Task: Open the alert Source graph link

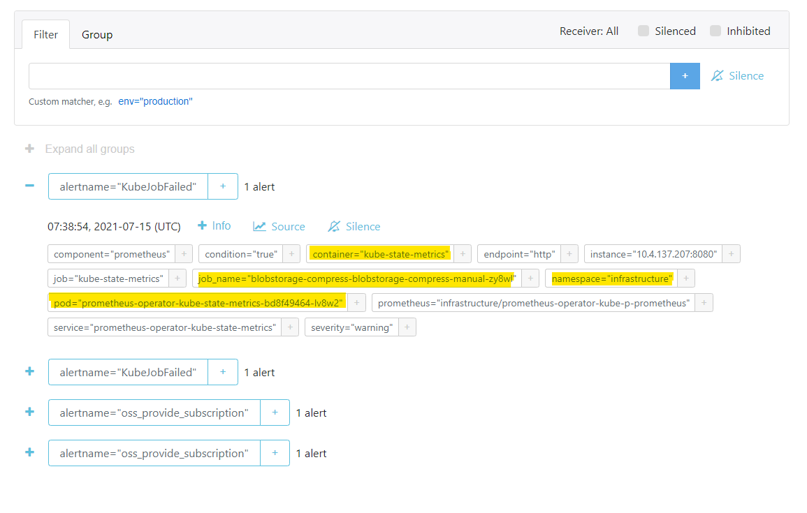Action: point(279,227)
